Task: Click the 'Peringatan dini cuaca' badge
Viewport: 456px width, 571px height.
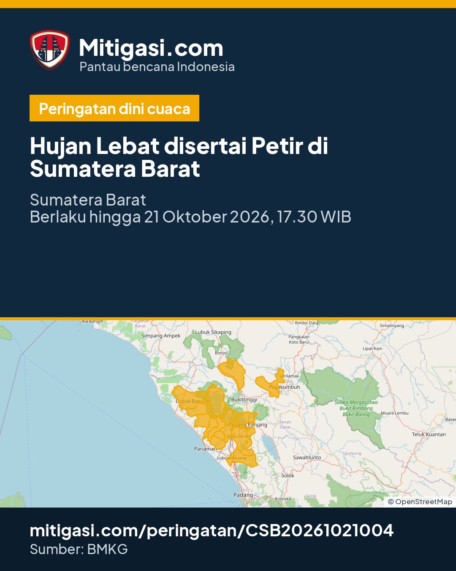Action: [114, 108]
